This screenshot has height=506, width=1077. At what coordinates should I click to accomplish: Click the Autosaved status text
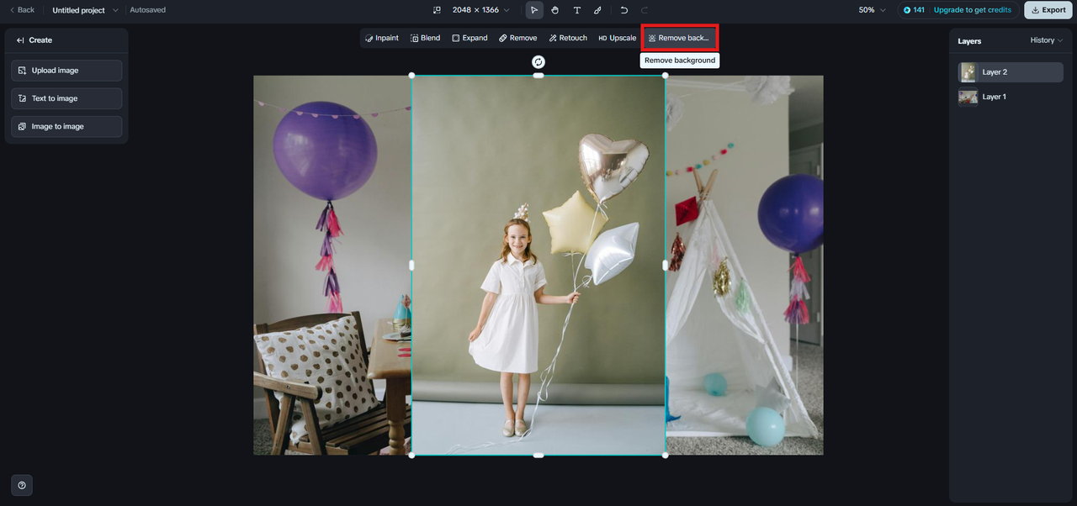[x=148, y=10]
